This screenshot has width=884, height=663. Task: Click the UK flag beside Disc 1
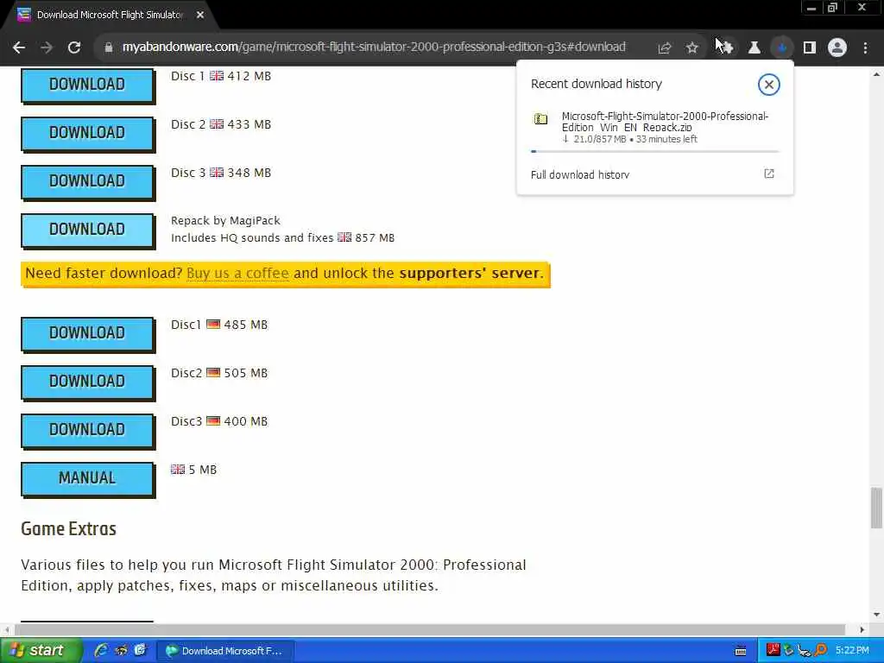click(217, 76)
